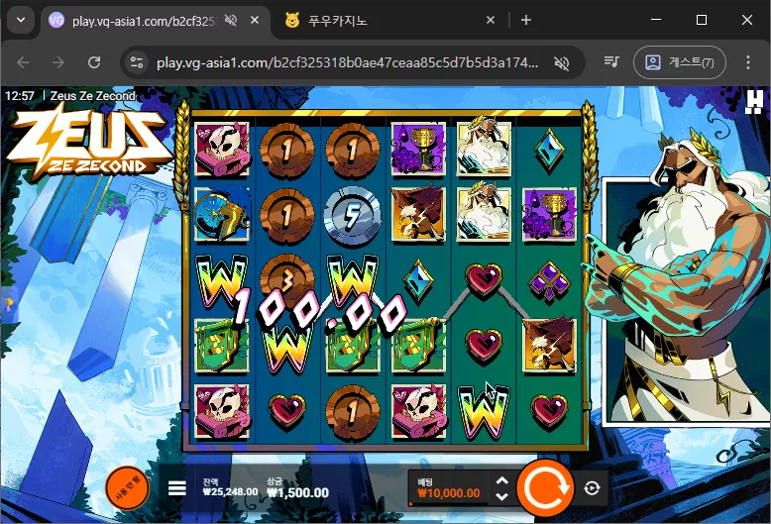Click the silver 5 coin symbol
Image resolution: width=771 pixels, height=524 pixels.
(x=352, y=215)
